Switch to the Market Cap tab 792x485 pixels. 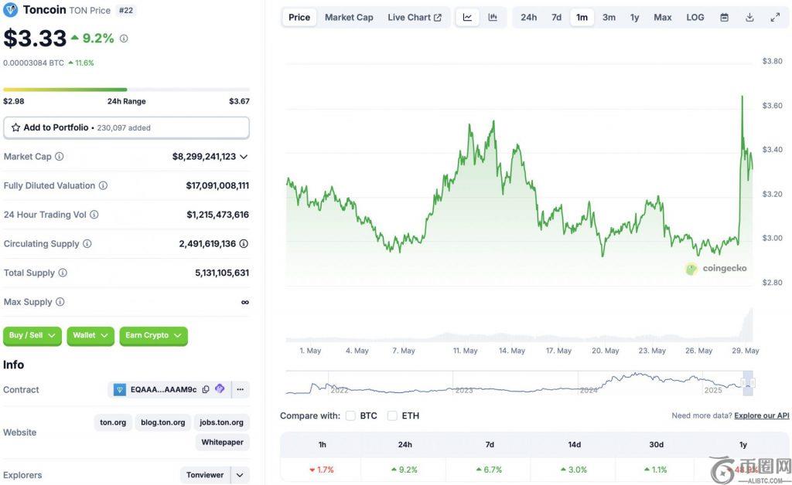click(349, 17)
